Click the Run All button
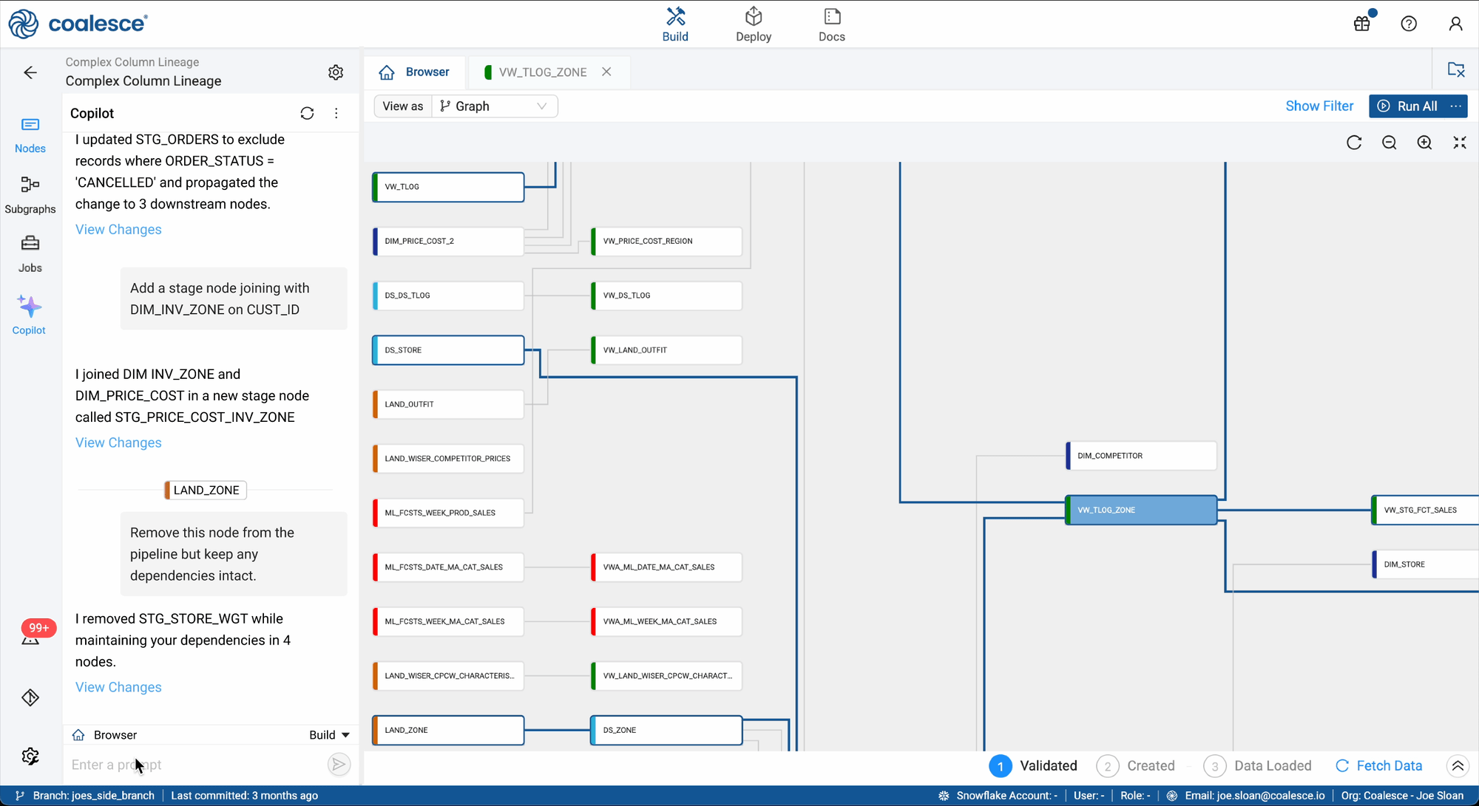 point(1408,106)
